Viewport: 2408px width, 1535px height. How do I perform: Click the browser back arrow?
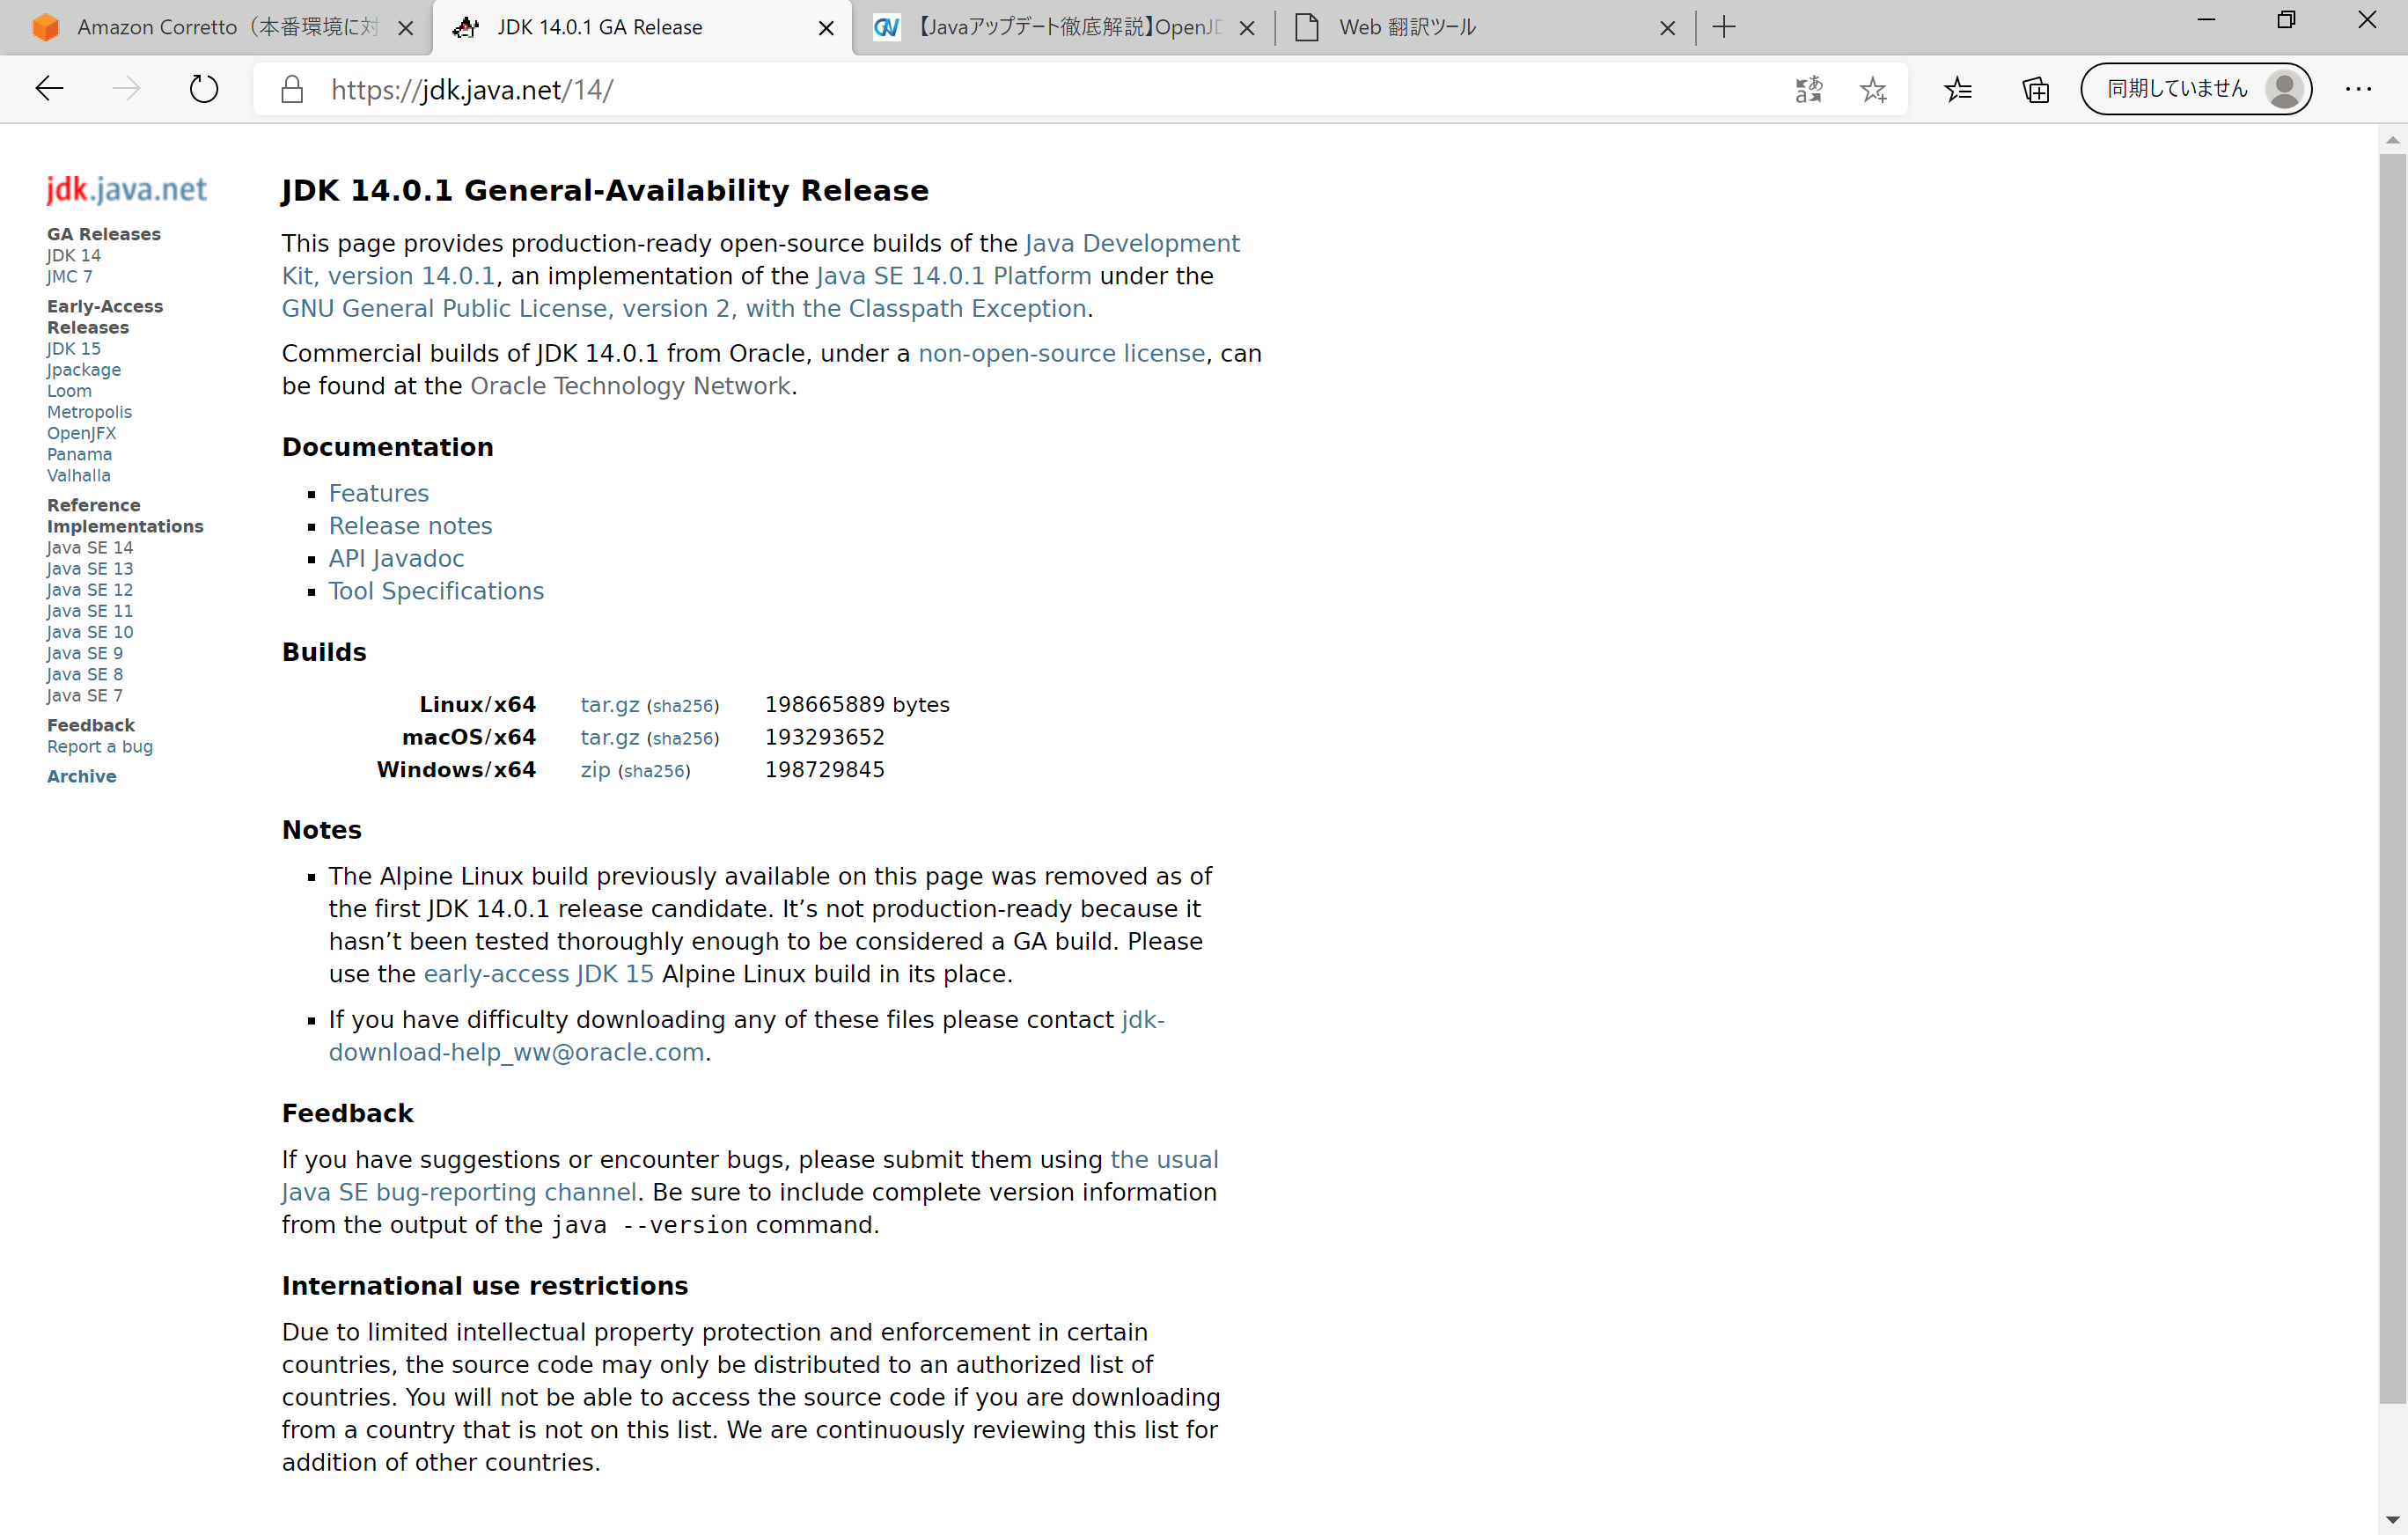pyautogui.click(x=49, y=89)
